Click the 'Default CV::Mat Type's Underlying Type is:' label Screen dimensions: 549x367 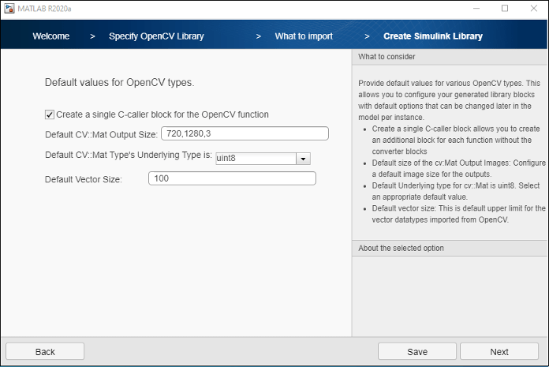click(x=129, y=155)
